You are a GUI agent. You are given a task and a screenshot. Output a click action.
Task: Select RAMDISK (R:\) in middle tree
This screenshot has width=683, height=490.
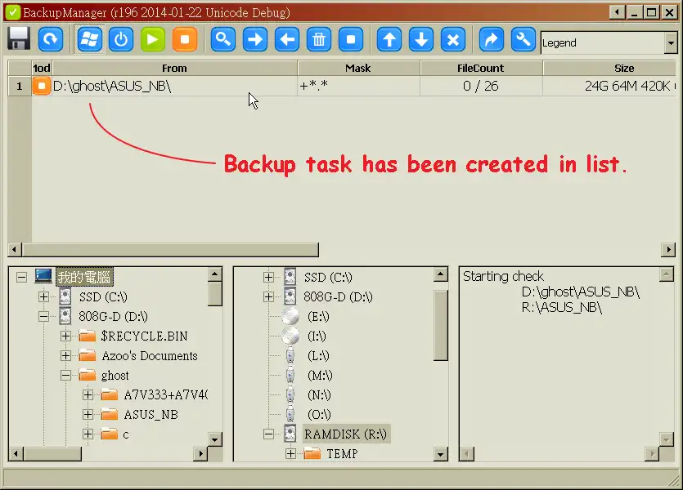[345, 434]
